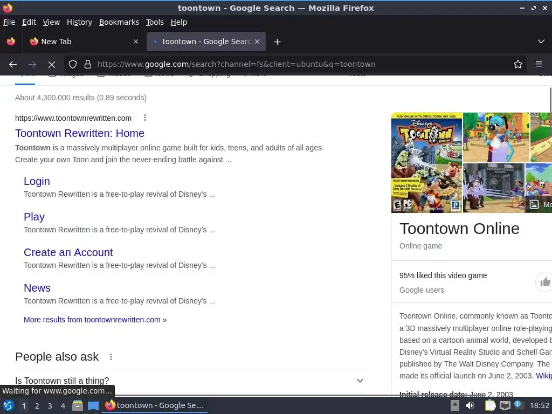Open the Login sitelink
The width and height of the screenshot is (552, 414).
pyautogui.click(x=37, y=181)
